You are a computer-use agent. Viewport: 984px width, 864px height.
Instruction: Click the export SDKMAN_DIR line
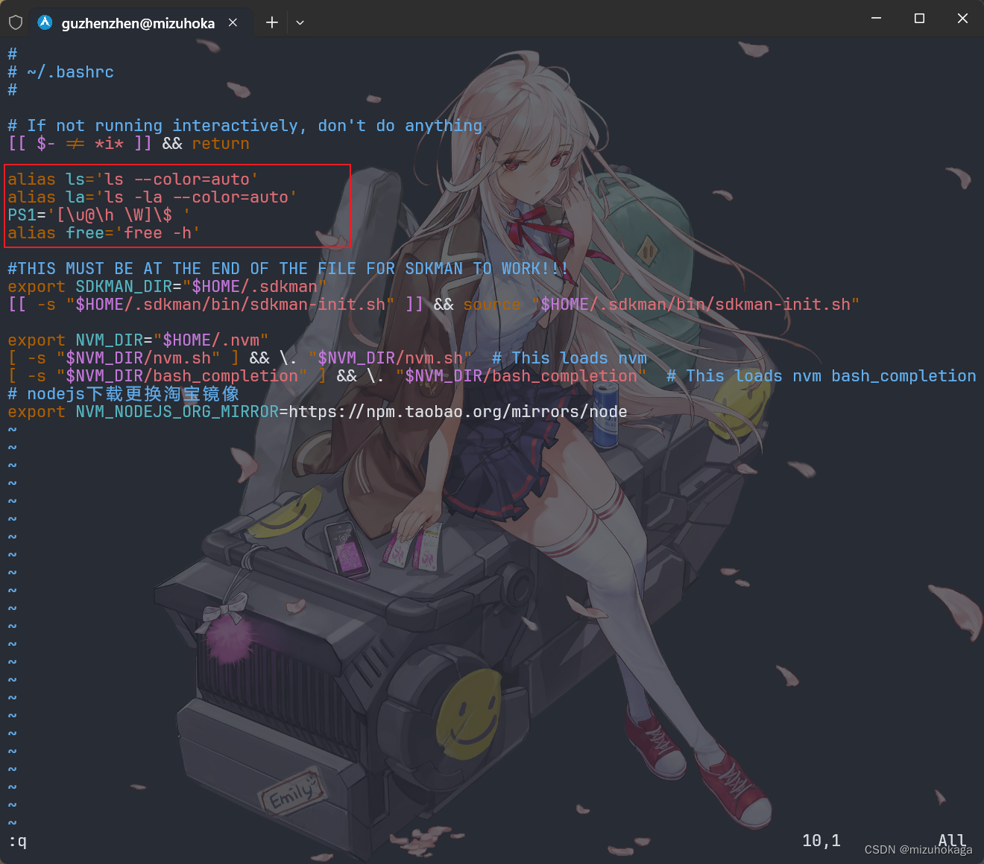click(167, 287)
